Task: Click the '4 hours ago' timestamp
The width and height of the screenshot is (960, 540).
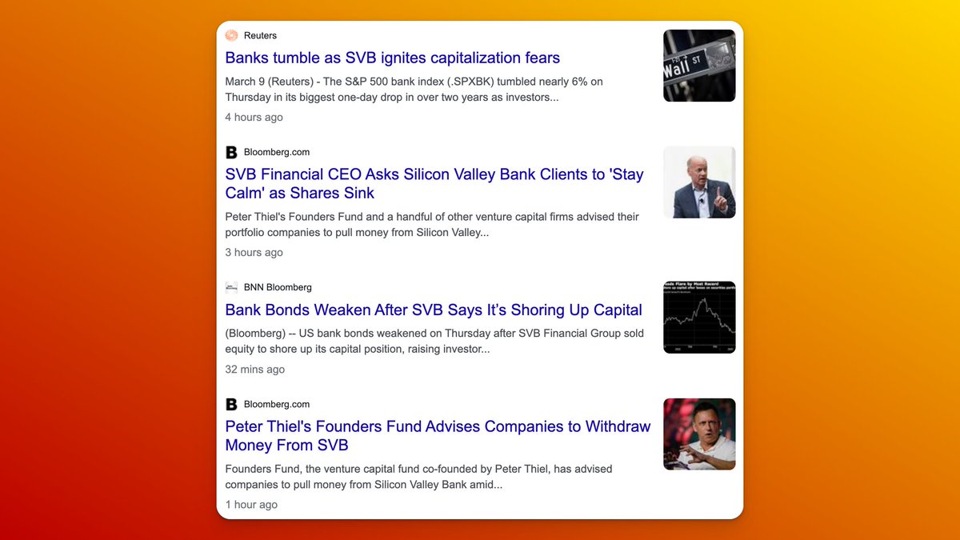Action: click(254, 117)
